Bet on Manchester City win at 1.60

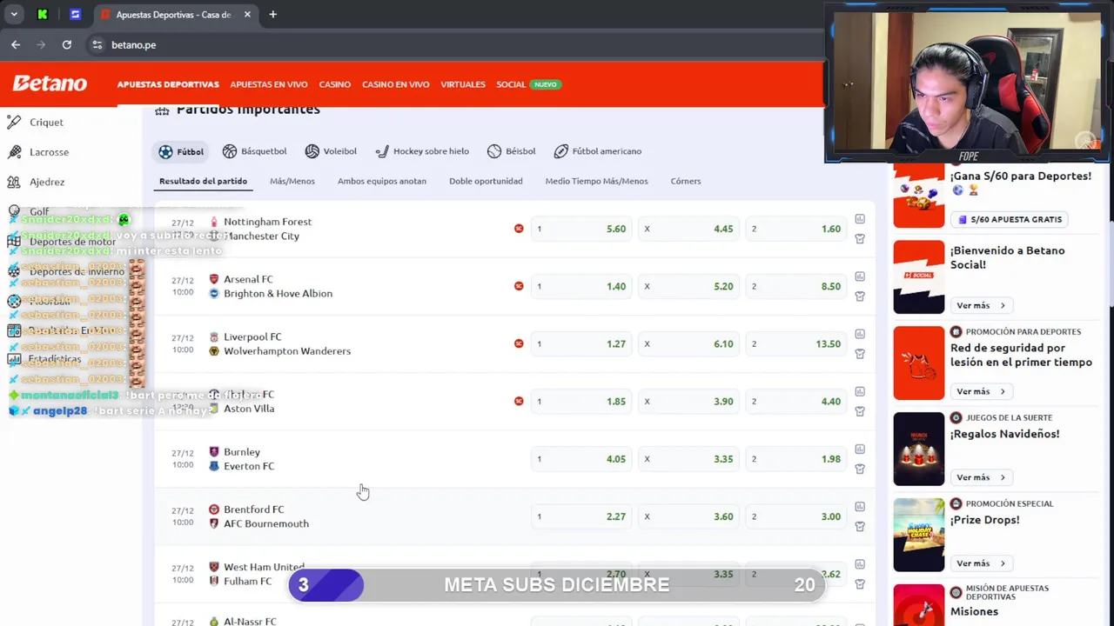(x=796, y=229)
